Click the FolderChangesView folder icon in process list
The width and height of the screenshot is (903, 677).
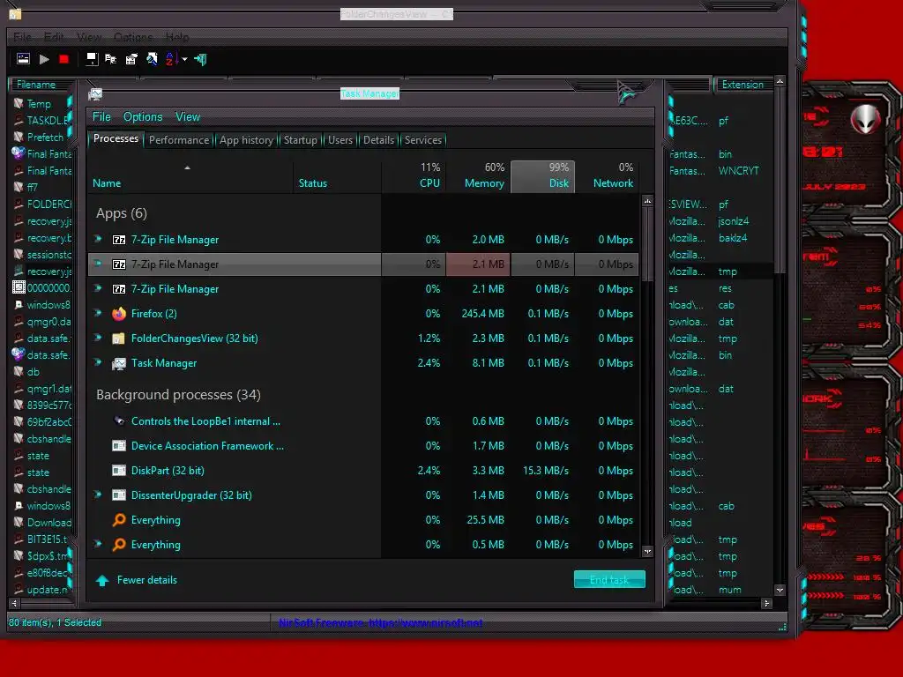click(119, 338)
